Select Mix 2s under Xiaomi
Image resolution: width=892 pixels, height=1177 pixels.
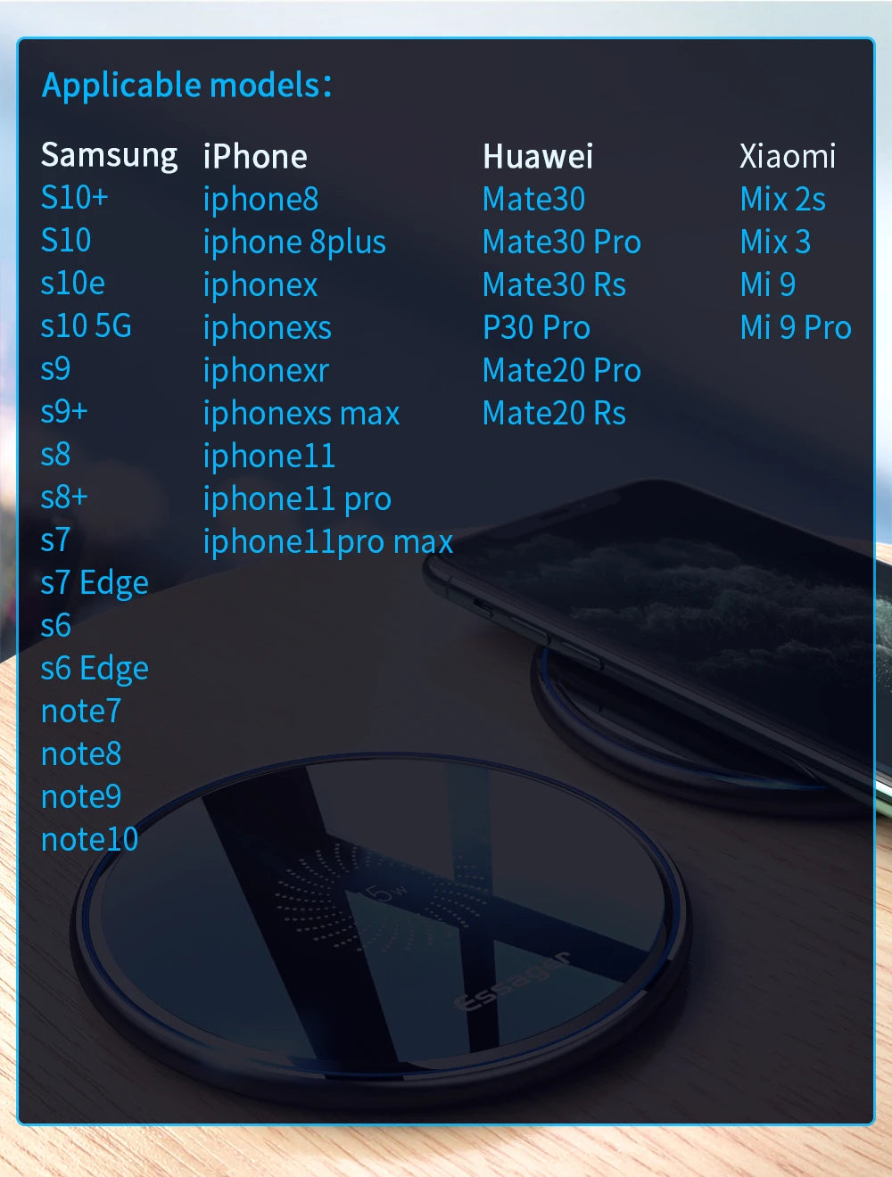[x=783, y=199]
